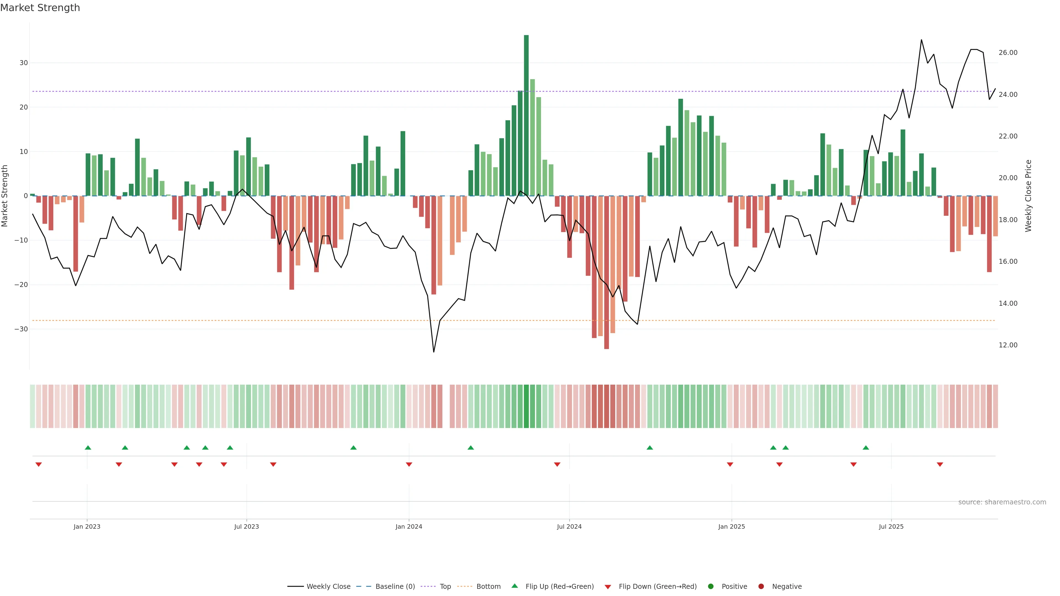The height and width of the screenshot is (596, 1060).
Task: Click the Jul 2024 x-axis label
Action: point(569,526)
